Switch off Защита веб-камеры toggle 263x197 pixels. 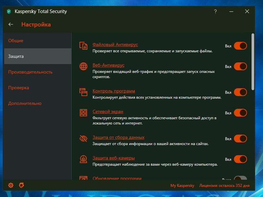point(240,159)
